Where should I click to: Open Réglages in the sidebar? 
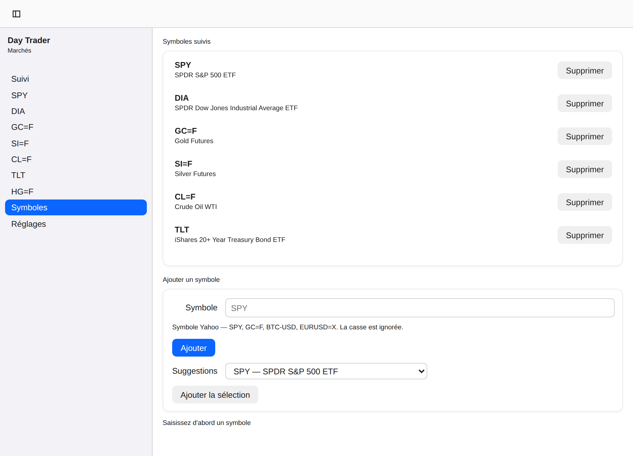pos(76,224)
